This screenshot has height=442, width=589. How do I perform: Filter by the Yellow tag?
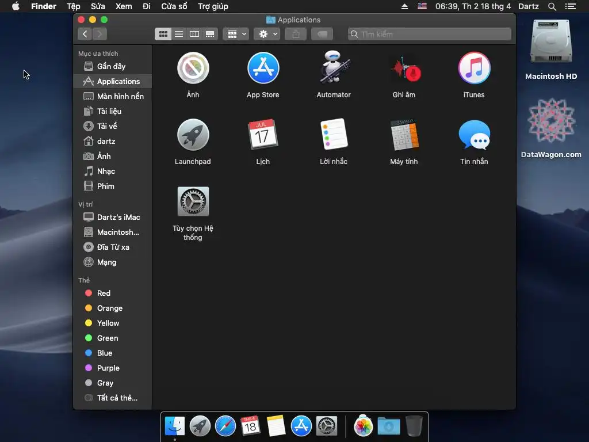pos(113,323)
